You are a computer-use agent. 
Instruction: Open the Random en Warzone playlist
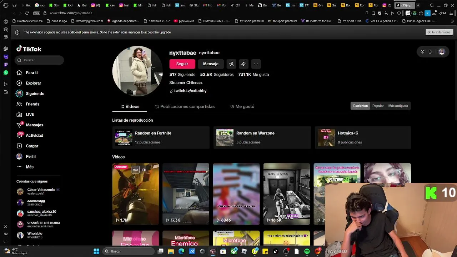(x=262, y=137)
